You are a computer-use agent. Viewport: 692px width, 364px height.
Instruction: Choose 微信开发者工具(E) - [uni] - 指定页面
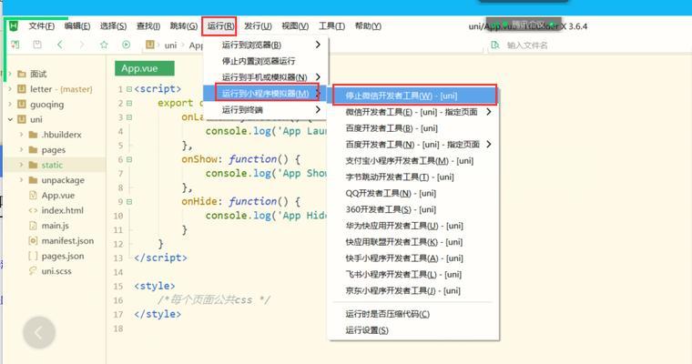[414, 112]
